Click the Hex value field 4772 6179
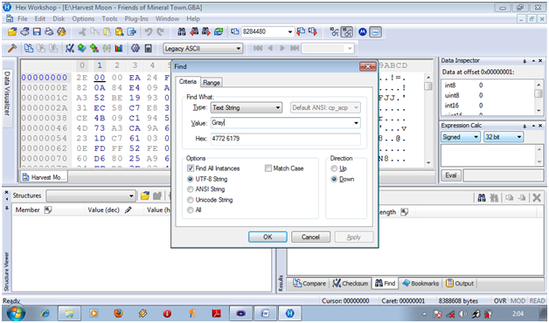Image resolution: width=549 pixels, height=323 pixels. [x=285, y=139]
